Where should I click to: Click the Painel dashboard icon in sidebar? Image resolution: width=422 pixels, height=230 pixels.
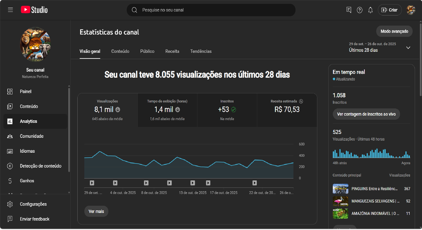coord(10,92)
